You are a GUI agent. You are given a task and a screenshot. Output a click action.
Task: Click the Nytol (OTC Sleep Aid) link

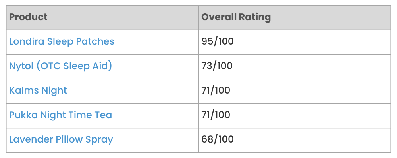pyautogui.click(x=60, y=66)
